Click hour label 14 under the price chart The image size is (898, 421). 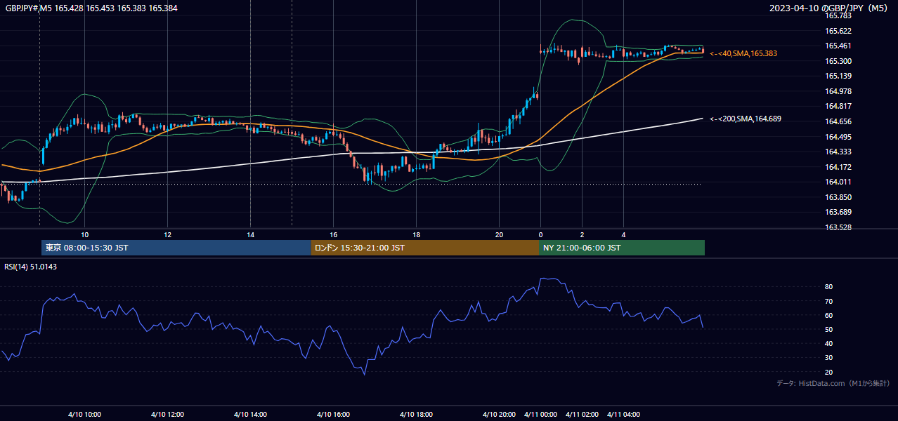[x=250, y=234]
